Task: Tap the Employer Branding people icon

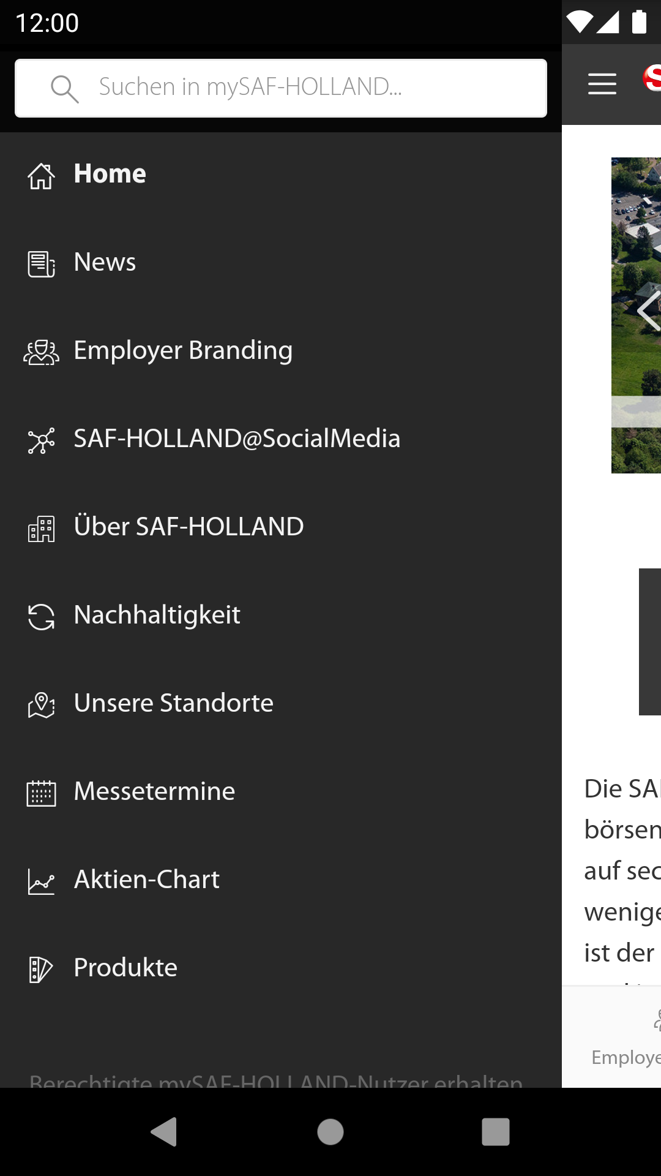Action: [41, 352]
